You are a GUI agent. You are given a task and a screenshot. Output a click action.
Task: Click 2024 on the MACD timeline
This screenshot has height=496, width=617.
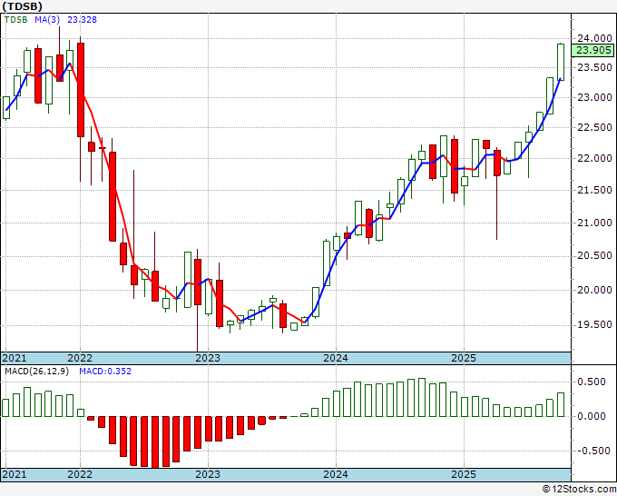[x=336, y=474]
